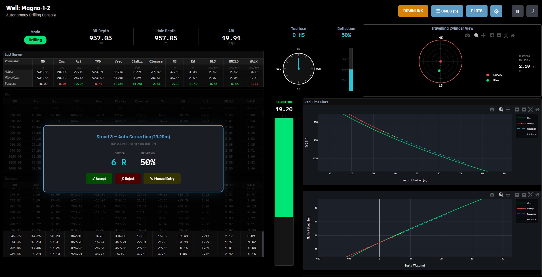Click the Variance WALK value -1.17
This screenshot has width=542, height=277.
(254, 84)
